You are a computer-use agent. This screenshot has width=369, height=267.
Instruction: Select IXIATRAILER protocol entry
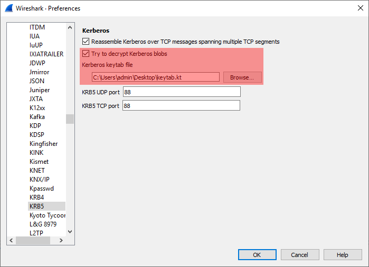[46, 54]
